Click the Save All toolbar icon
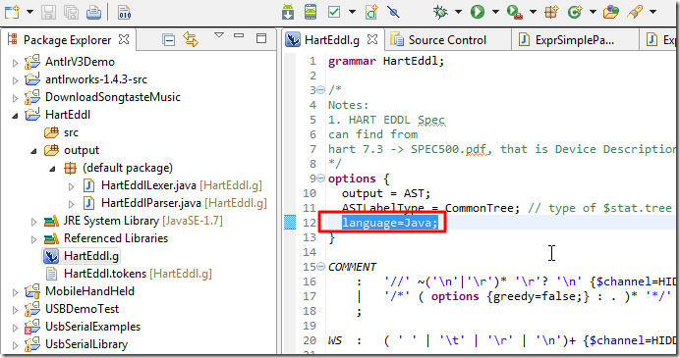This screenshot has width=680, height=358. (x=71, y=12)
